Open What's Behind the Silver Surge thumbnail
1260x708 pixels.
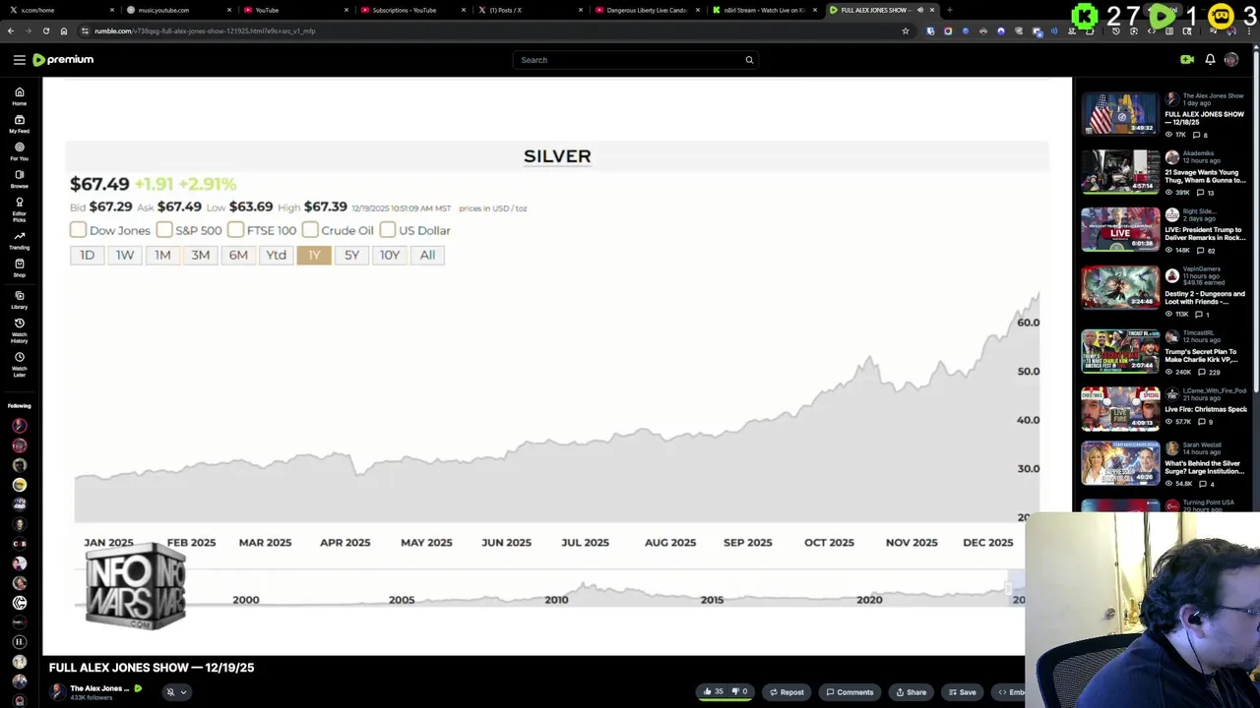click(x=1120, y=463)
